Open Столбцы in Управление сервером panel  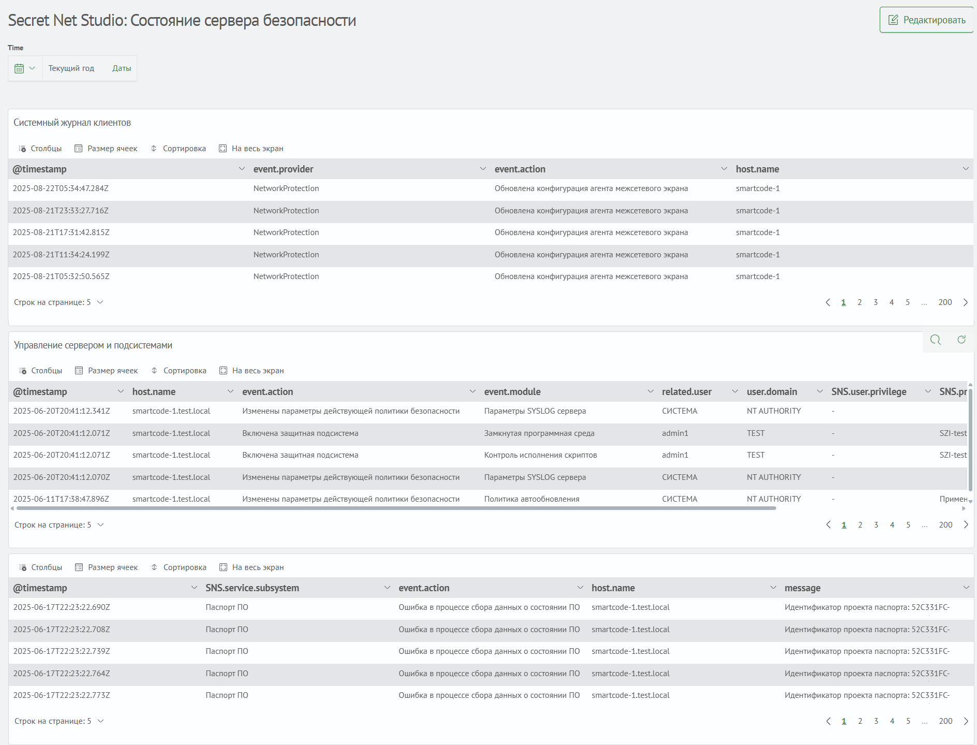(41, 371)
